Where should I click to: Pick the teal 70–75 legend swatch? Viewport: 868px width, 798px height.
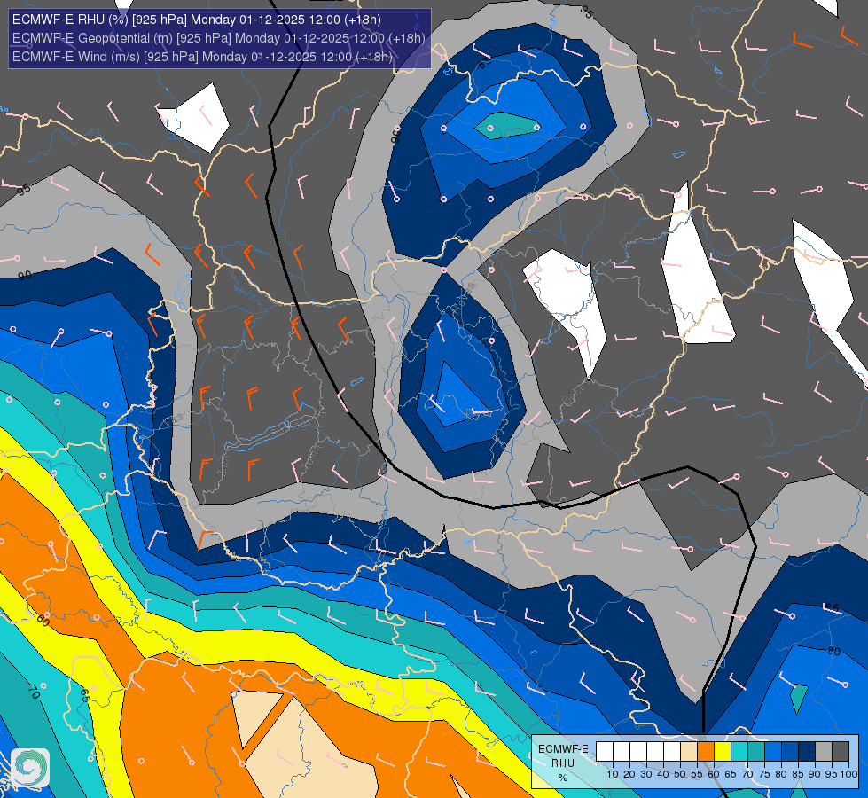756,752
